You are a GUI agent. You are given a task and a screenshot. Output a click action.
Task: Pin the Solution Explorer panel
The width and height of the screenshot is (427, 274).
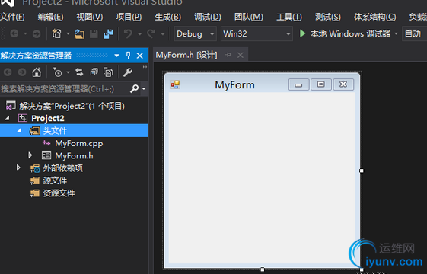129,56
